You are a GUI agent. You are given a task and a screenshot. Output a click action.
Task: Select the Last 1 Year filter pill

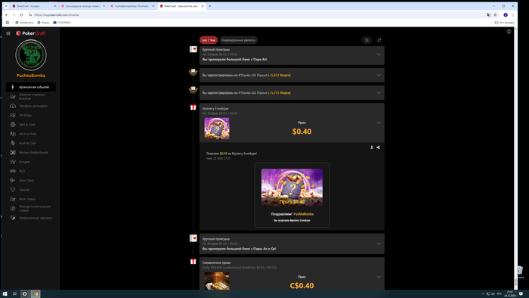pos(209,40)
